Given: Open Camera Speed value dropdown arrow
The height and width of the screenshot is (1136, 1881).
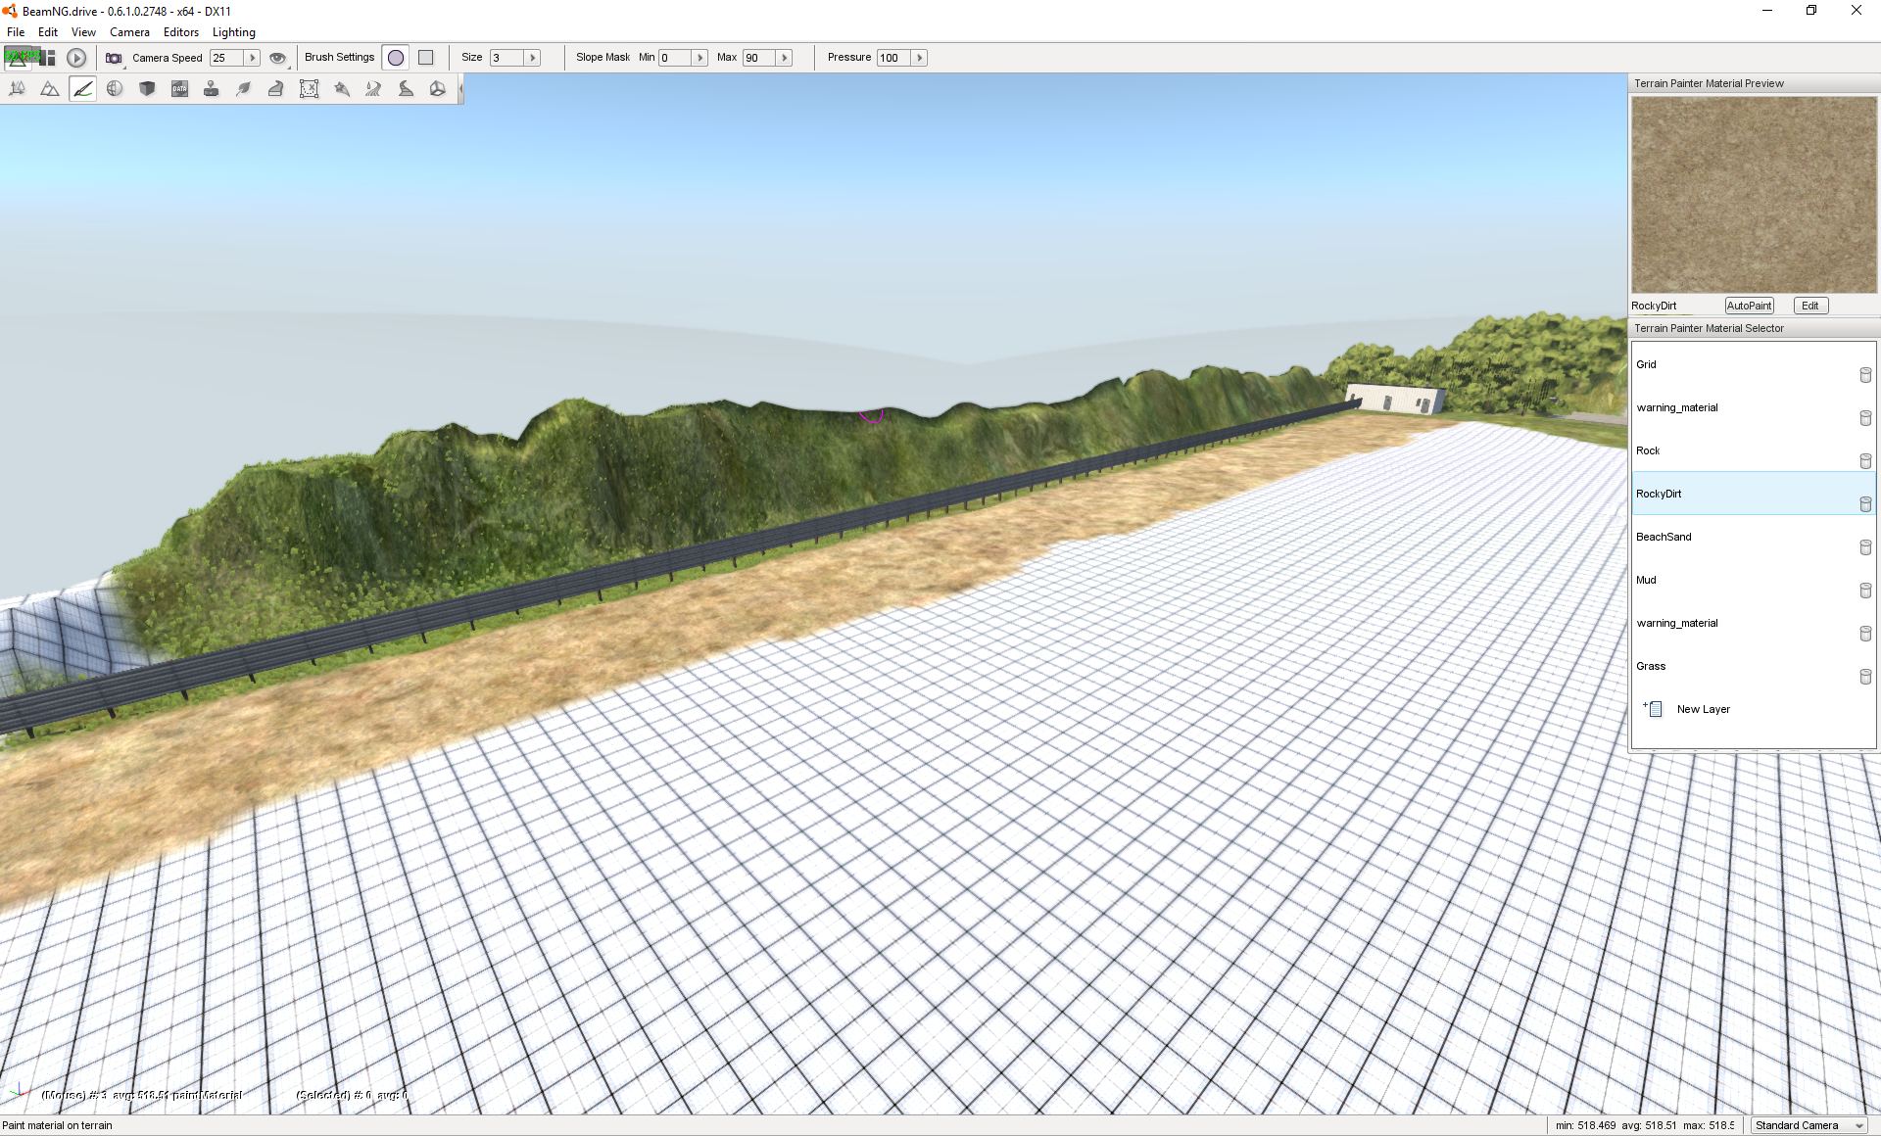Looking at the screenshot, I should [252, 58].
